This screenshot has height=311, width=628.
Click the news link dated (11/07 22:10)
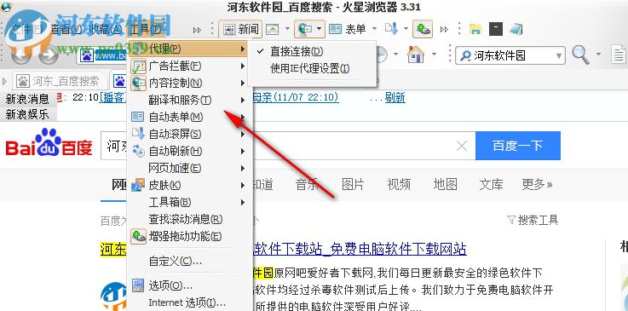tap(296, 97)
